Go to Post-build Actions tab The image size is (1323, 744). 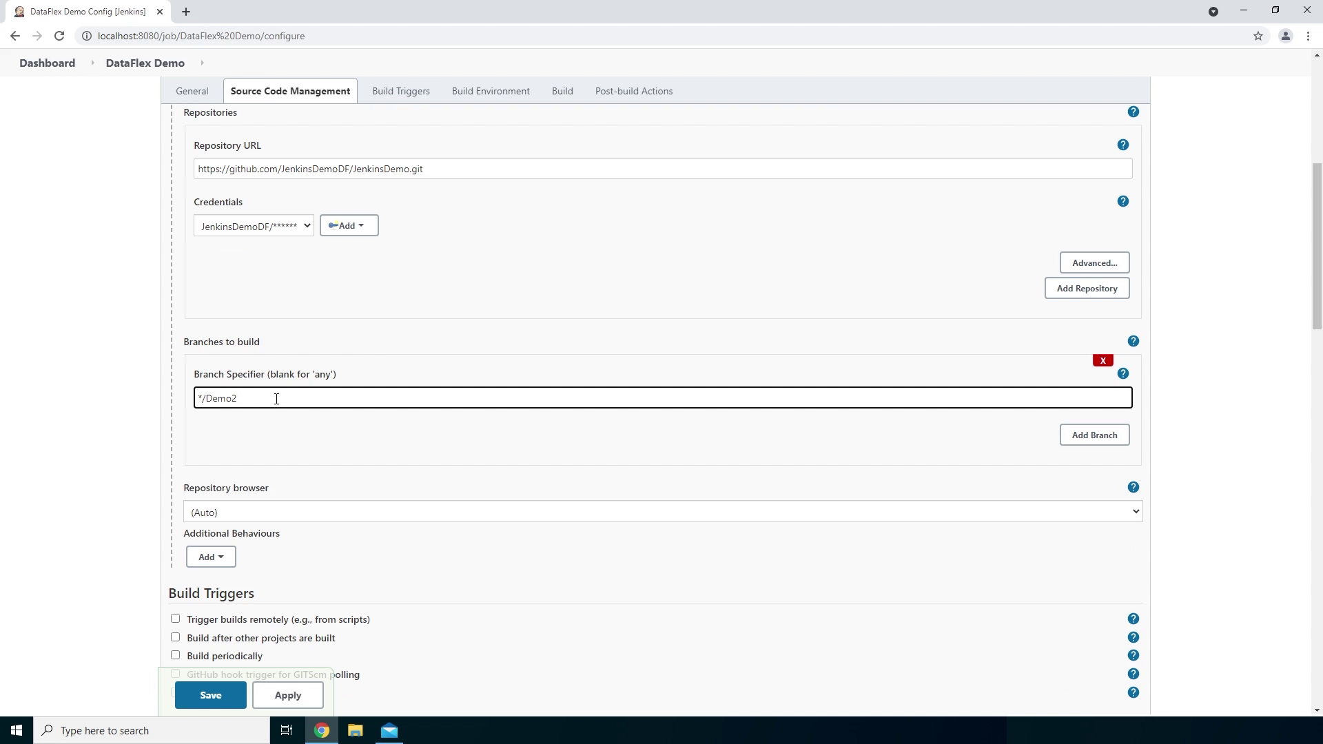633,91
